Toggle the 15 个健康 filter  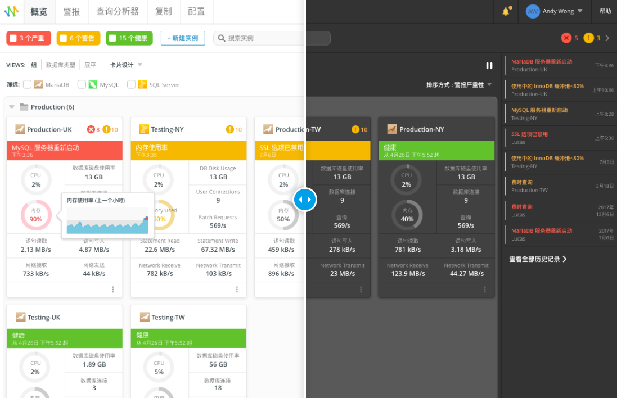pyautogui.click(x=129, y=38)
